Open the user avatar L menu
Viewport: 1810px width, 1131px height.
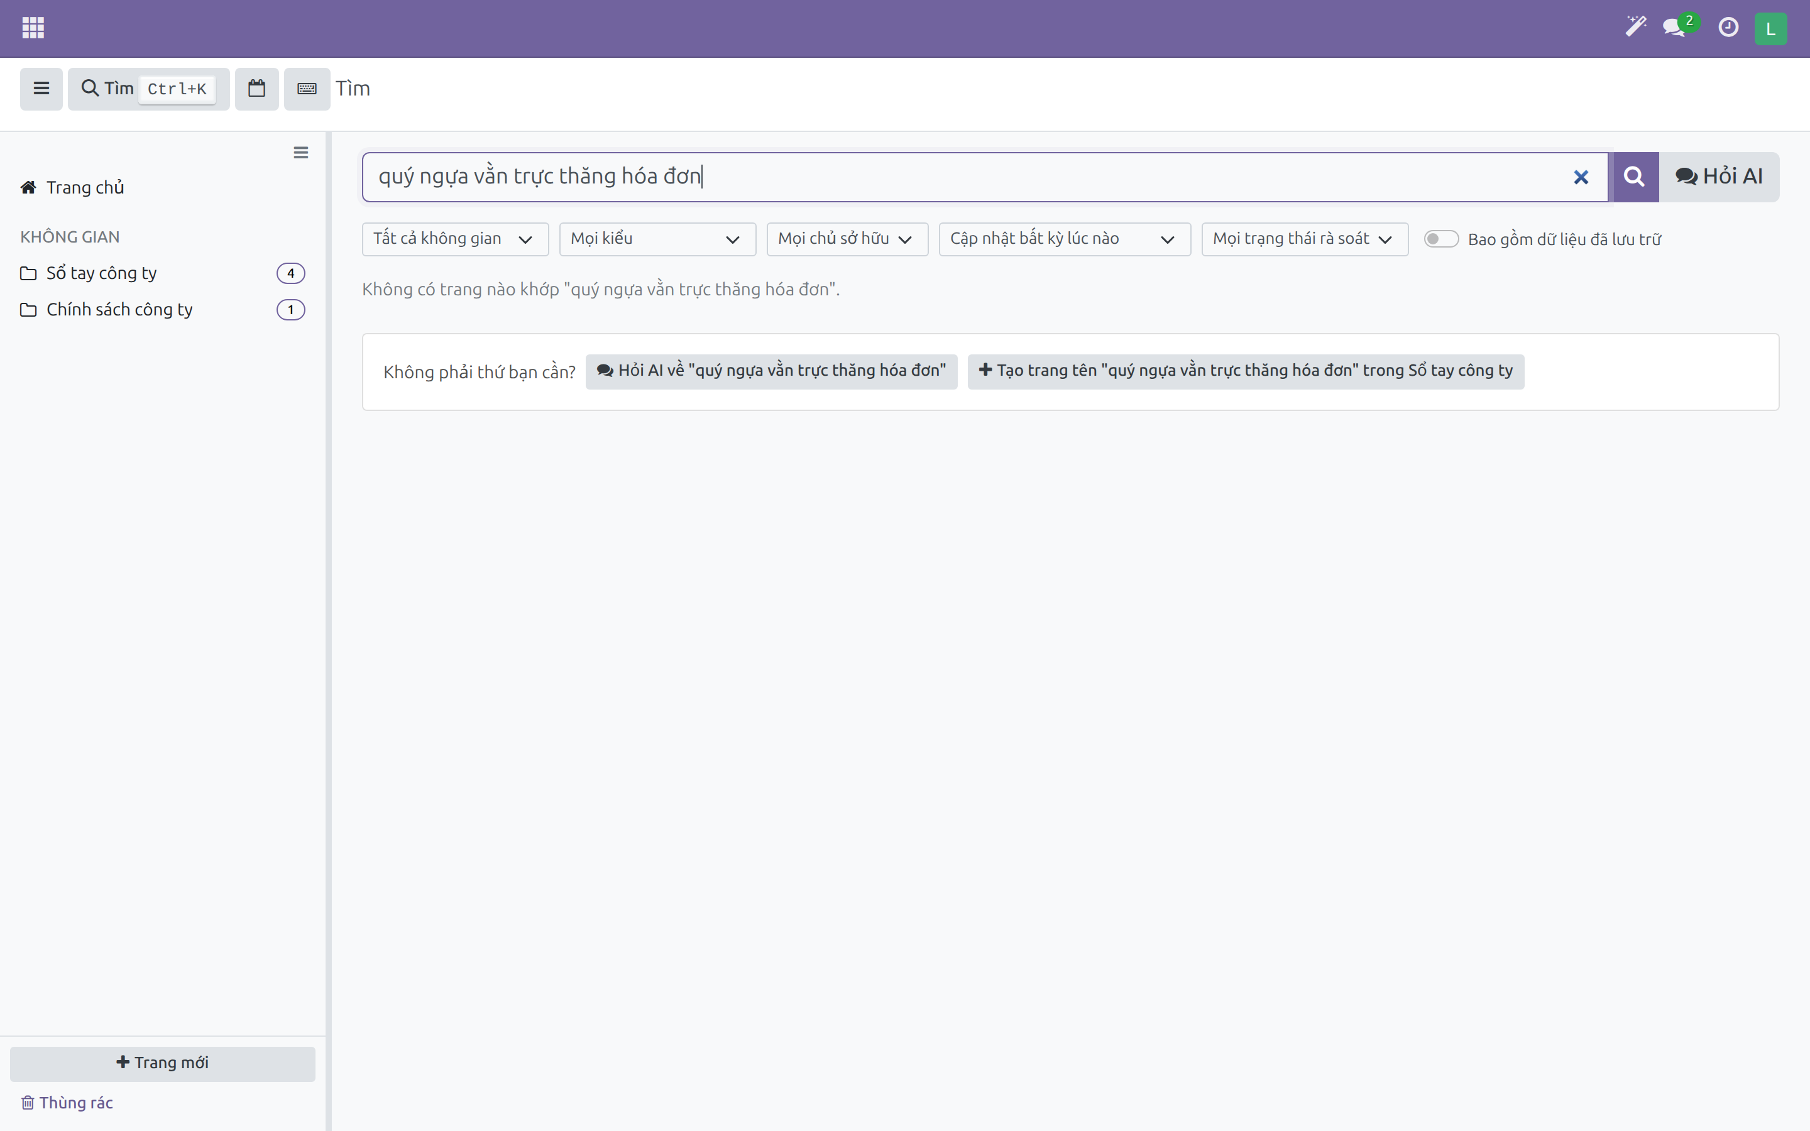click(1770, 28)
